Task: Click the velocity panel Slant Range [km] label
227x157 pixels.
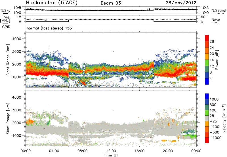Action: (8, 118)
